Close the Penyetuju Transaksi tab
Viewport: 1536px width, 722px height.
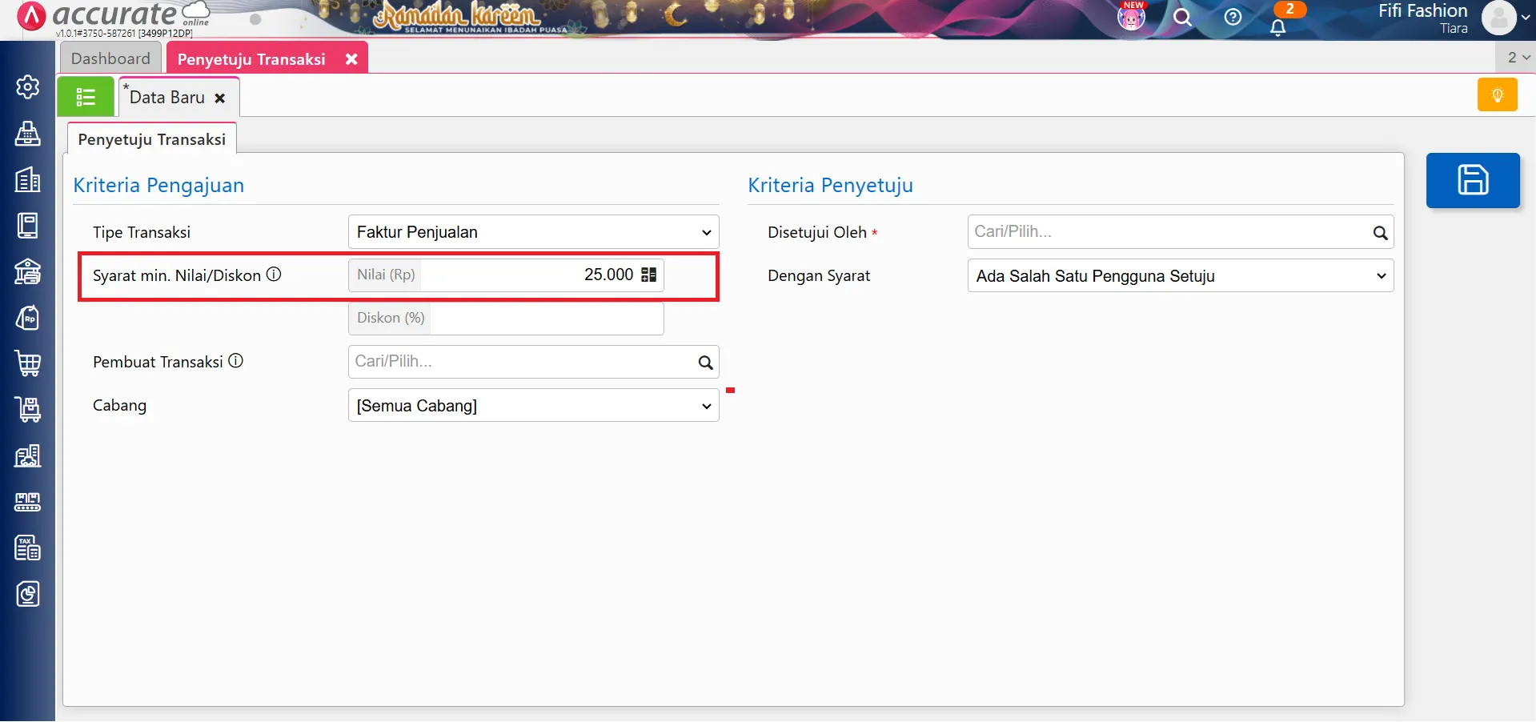pyautogui.click(x=351, y=59)
